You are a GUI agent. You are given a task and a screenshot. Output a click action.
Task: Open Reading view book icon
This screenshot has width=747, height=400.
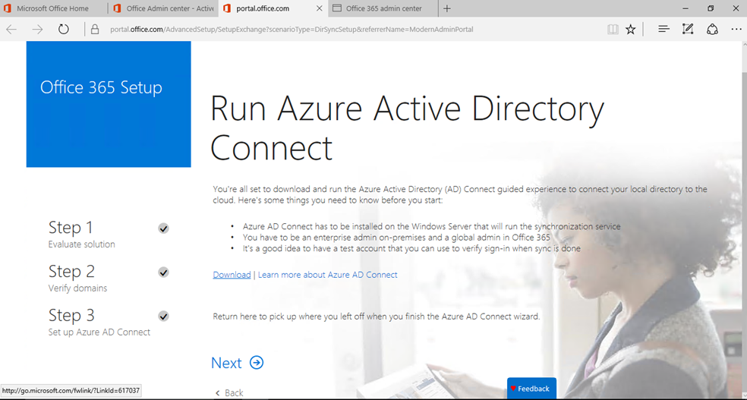[x=613, y=30]
